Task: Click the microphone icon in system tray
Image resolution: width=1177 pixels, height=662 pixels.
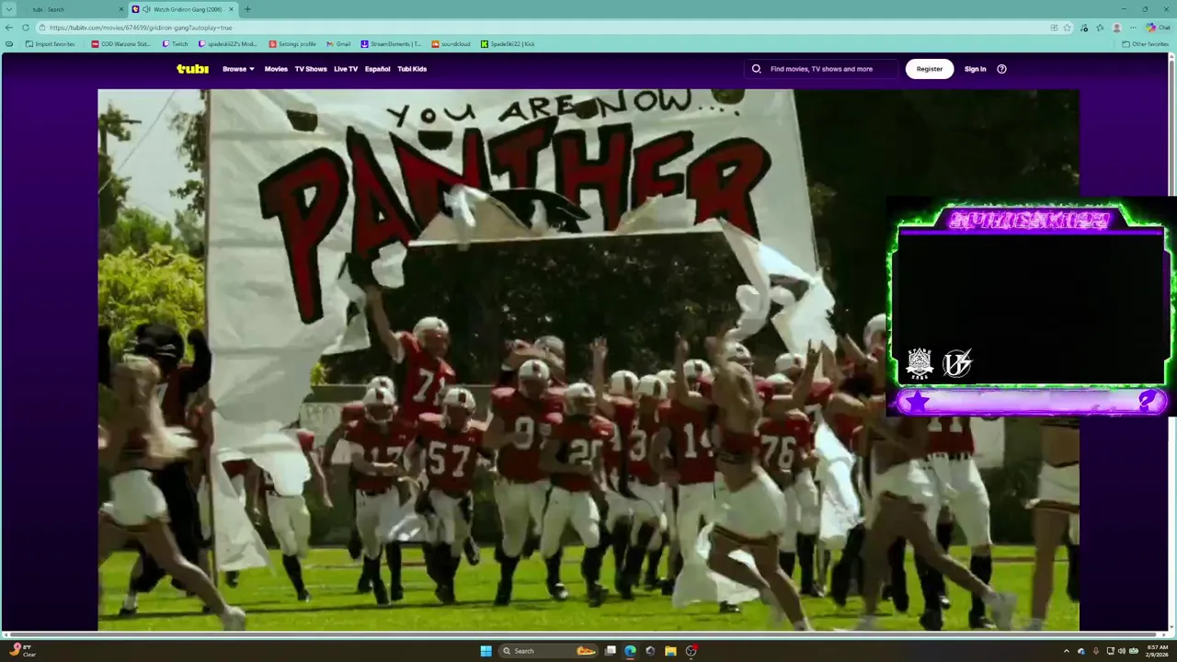Action: (x=1095, y=651)
